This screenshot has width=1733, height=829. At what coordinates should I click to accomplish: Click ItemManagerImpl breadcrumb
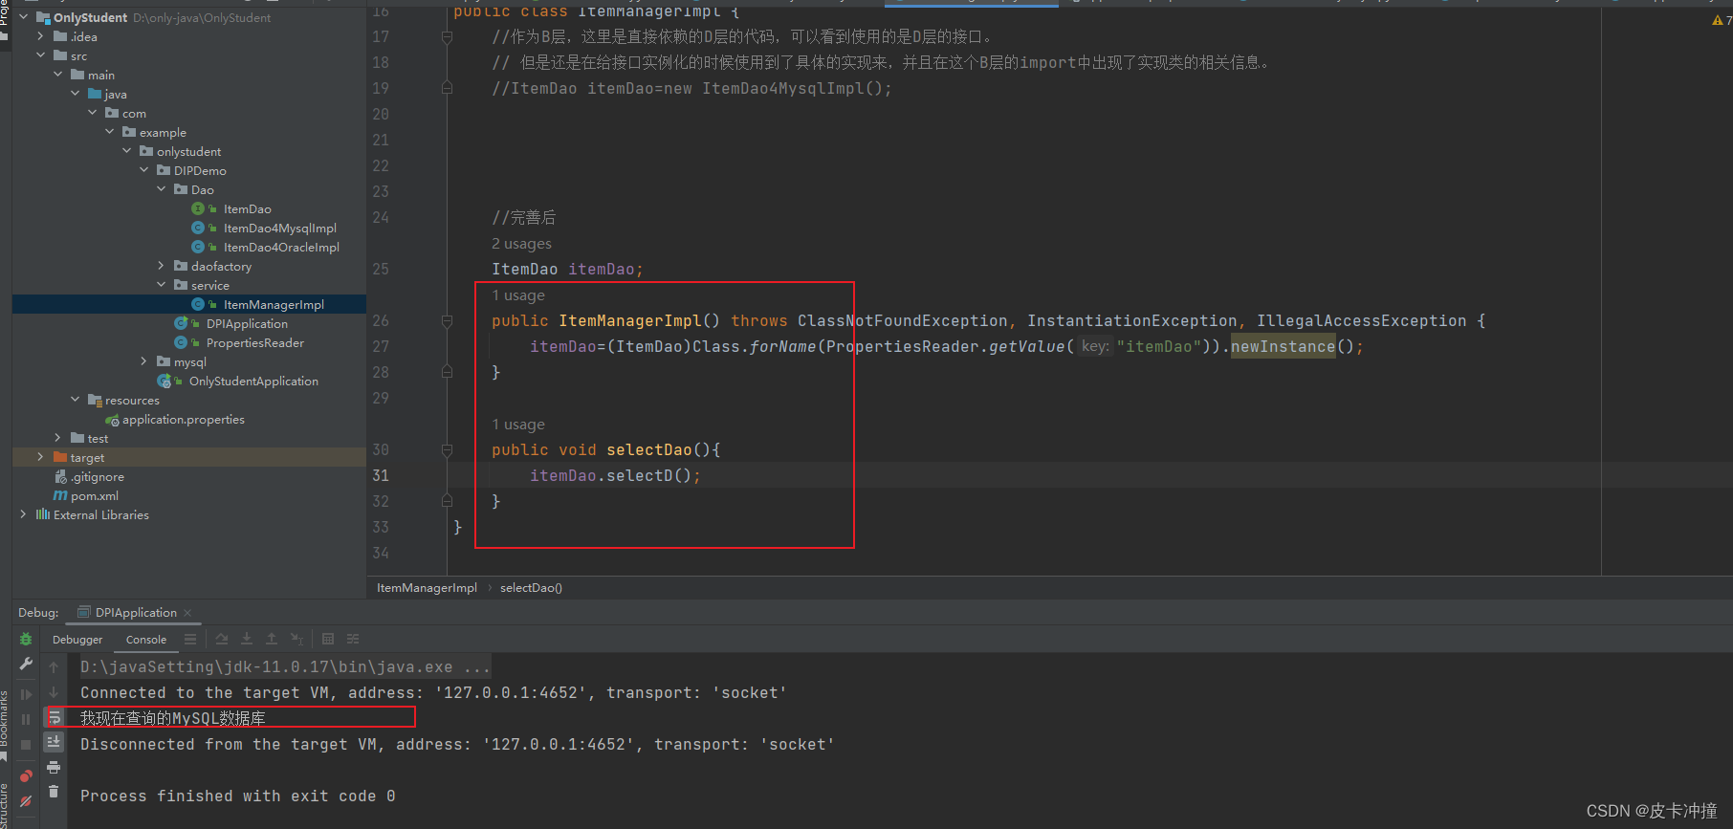[x=427, y=588]
